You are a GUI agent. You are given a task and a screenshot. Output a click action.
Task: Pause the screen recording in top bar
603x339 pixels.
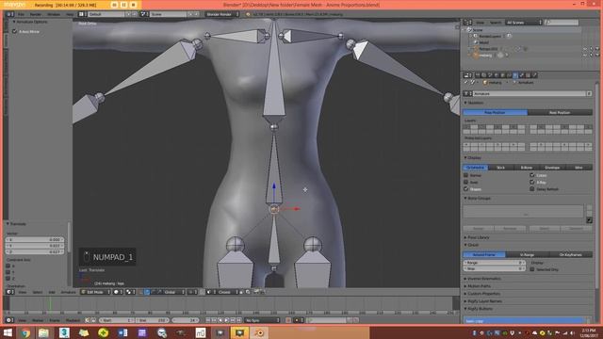123,5
